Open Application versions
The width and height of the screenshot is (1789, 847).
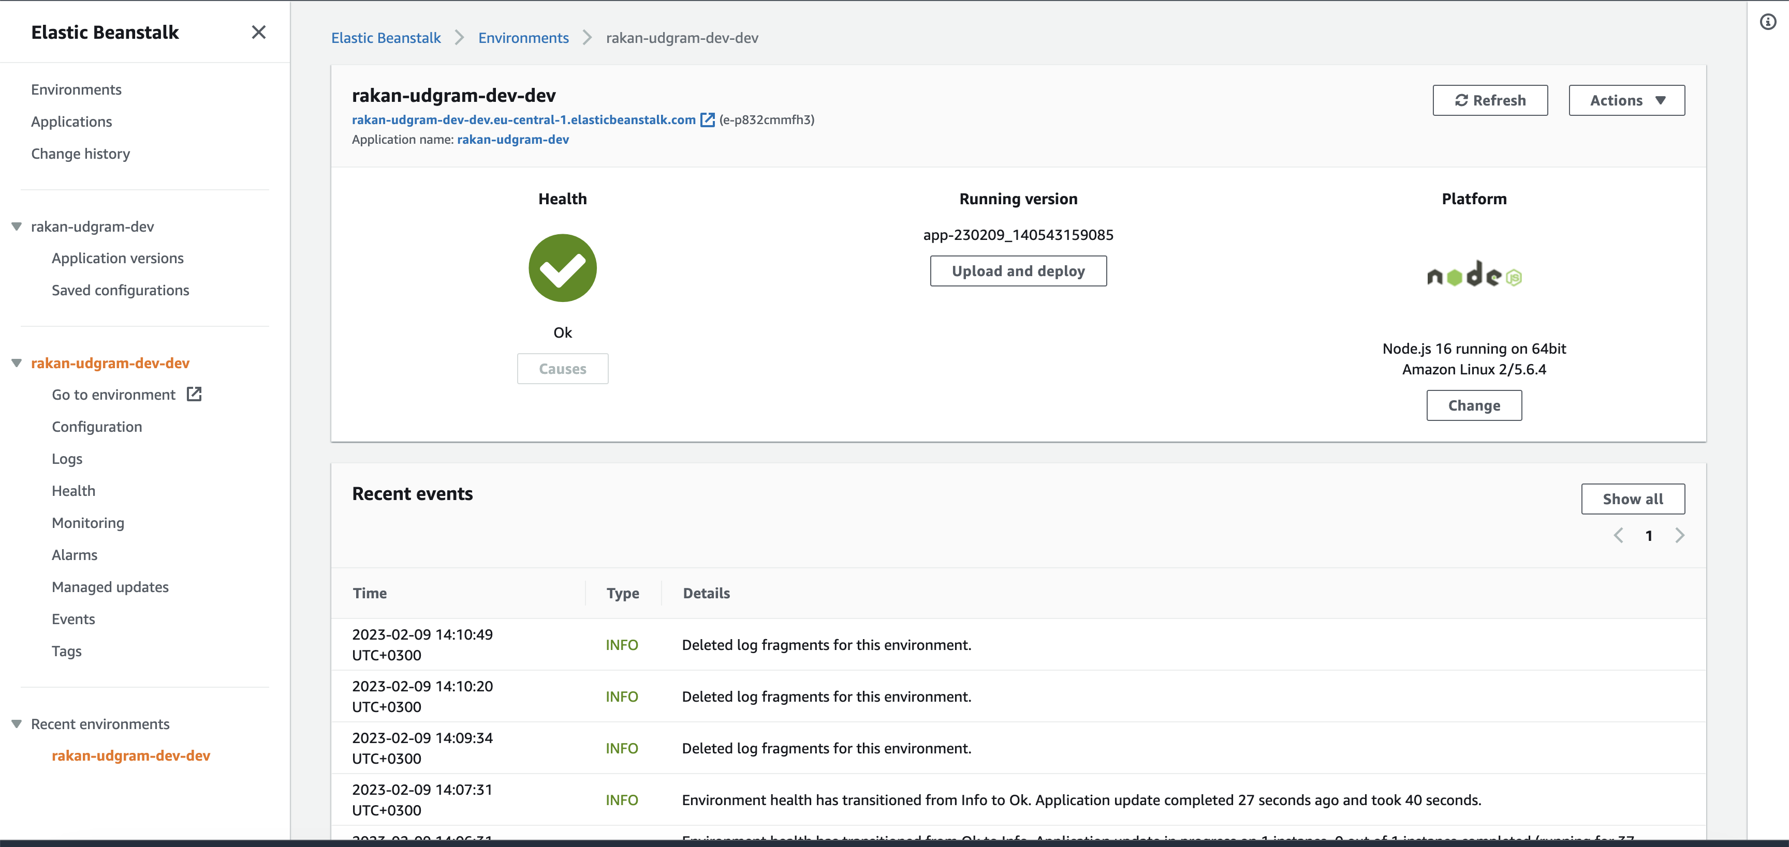click(x=118, y=258)
